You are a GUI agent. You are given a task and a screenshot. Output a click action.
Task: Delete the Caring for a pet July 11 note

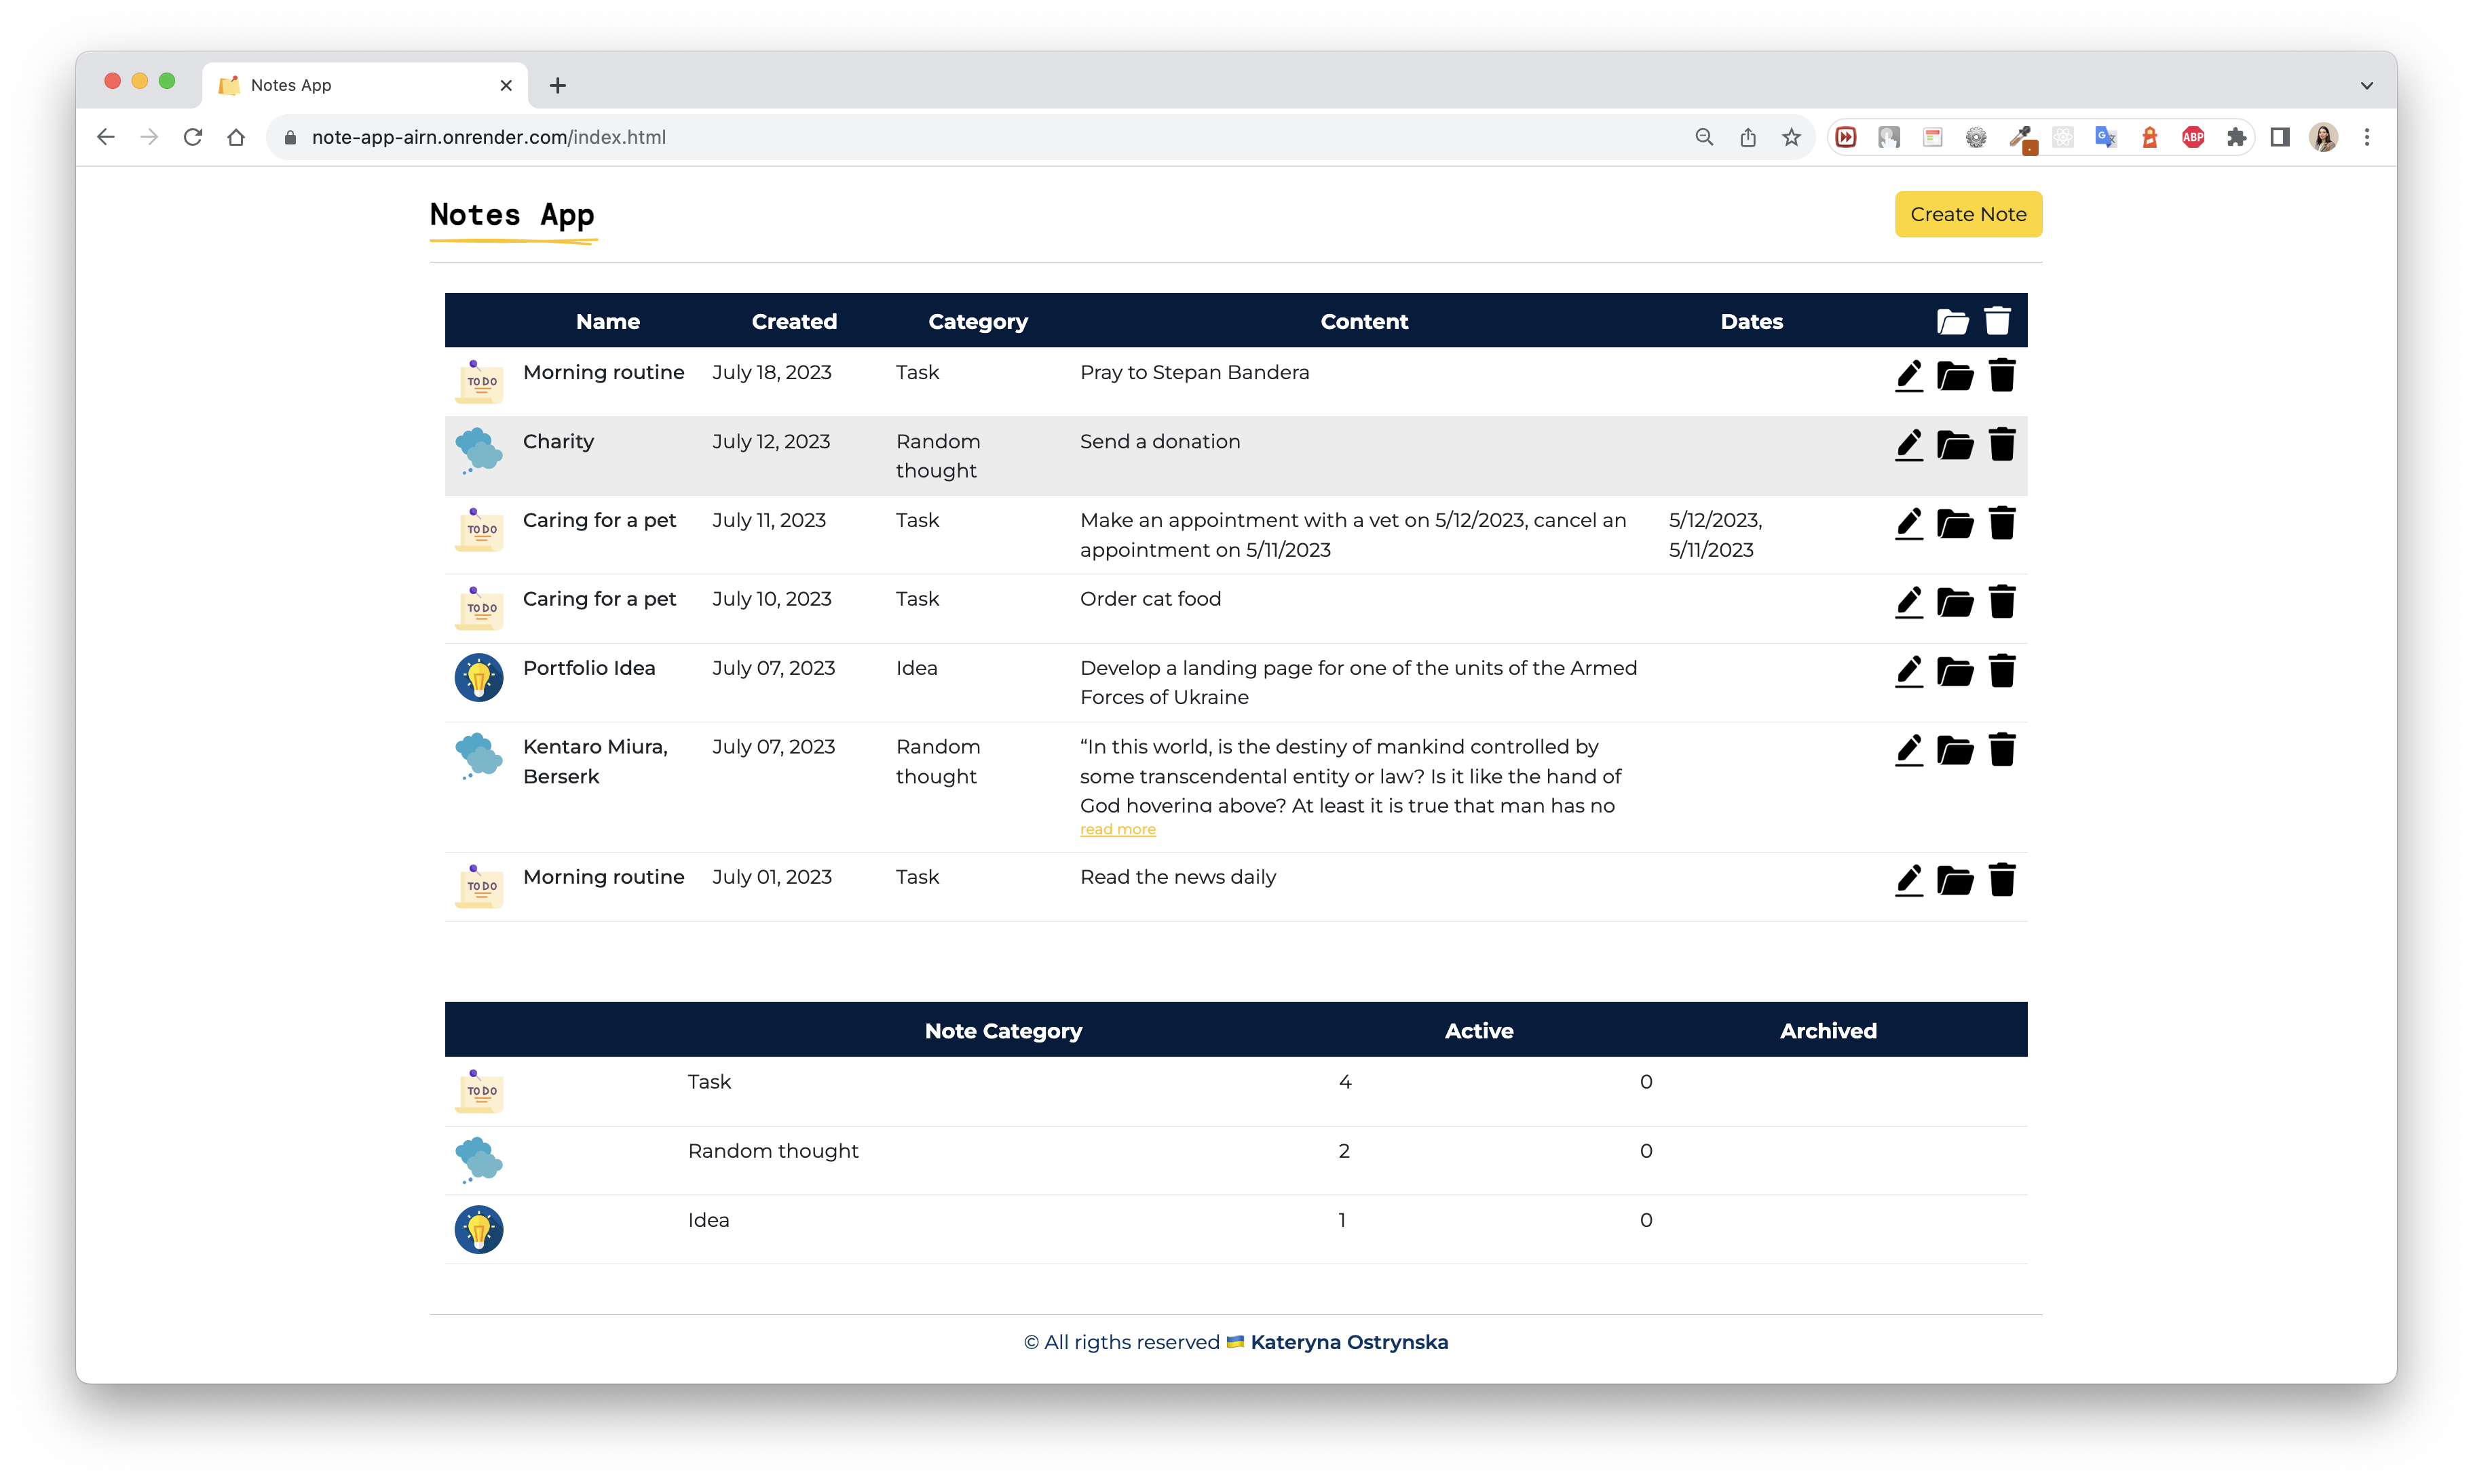(2002, 523)
